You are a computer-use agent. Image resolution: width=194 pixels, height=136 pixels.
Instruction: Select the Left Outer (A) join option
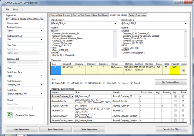click(68, 83)
